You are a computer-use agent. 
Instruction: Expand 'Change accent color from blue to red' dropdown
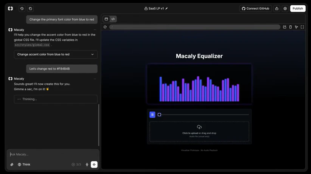tap(56, 54)
